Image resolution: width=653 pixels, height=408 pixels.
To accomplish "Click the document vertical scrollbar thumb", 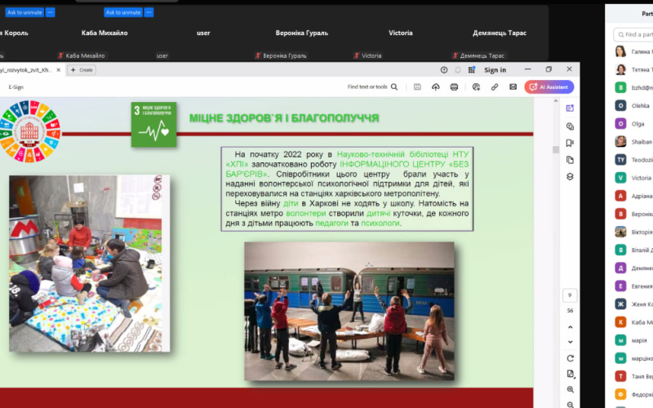I will tap(556, 150).
